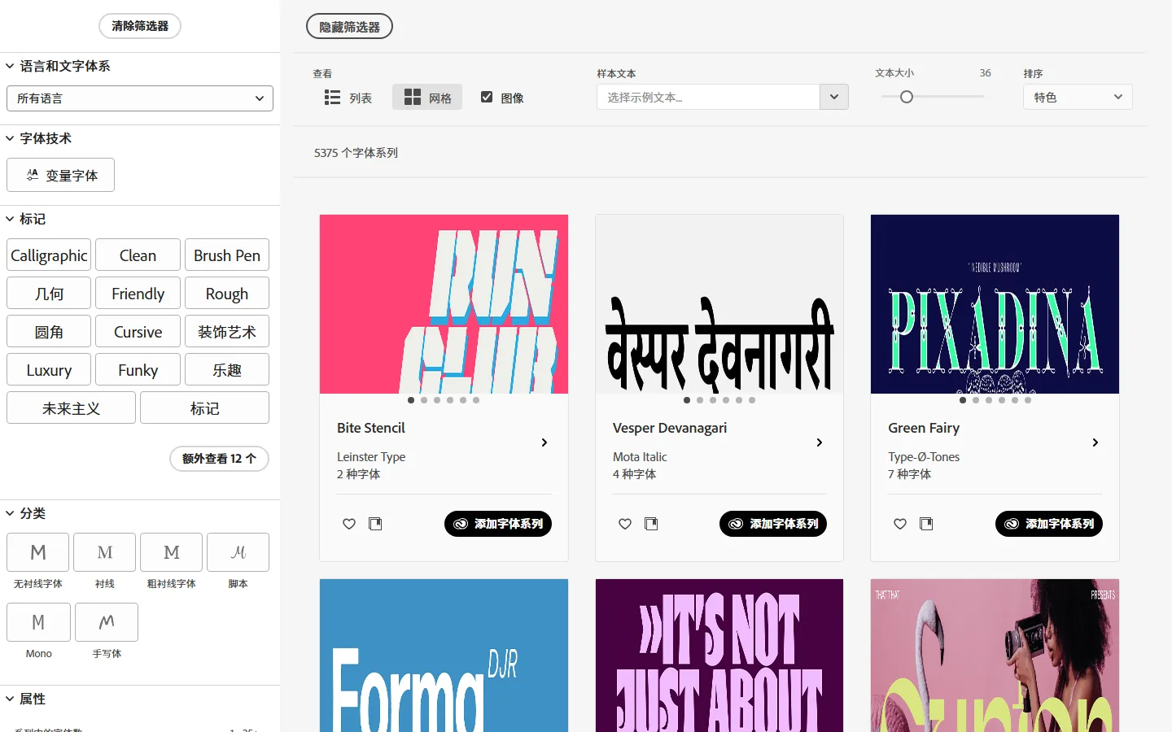
Task: Click web project icon for Green Fairy
Action: tap(926, 524)
